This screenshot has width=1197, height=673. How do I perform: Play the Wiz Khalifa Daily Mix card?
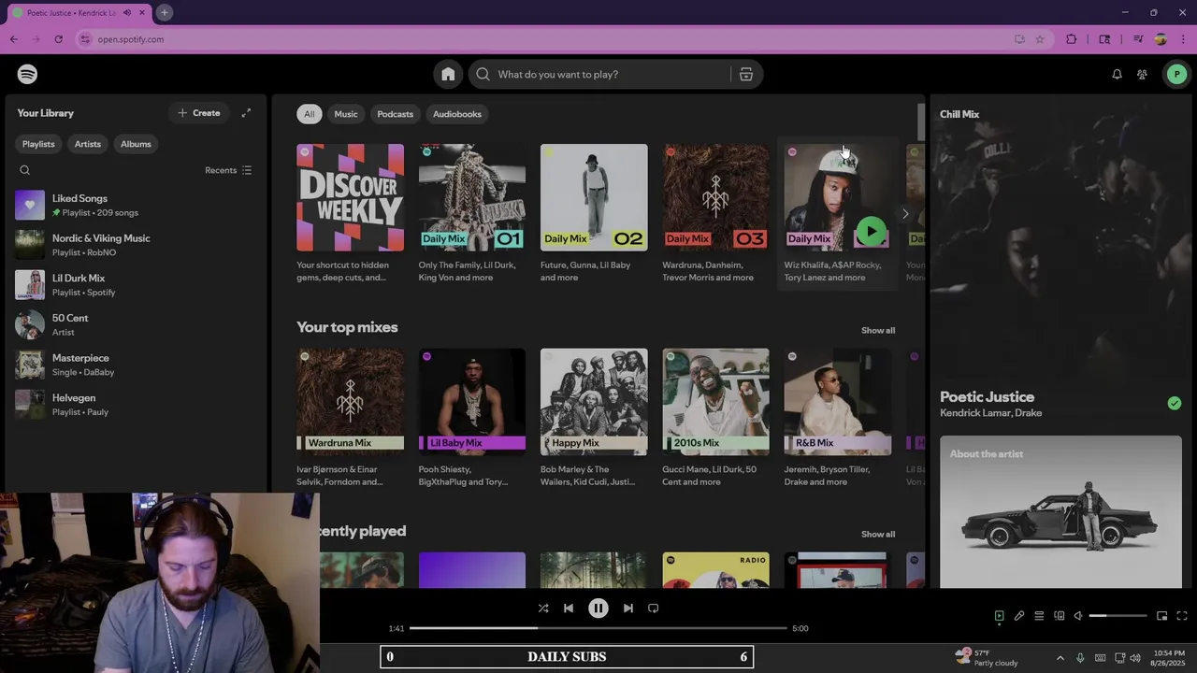tap(871, 231)
